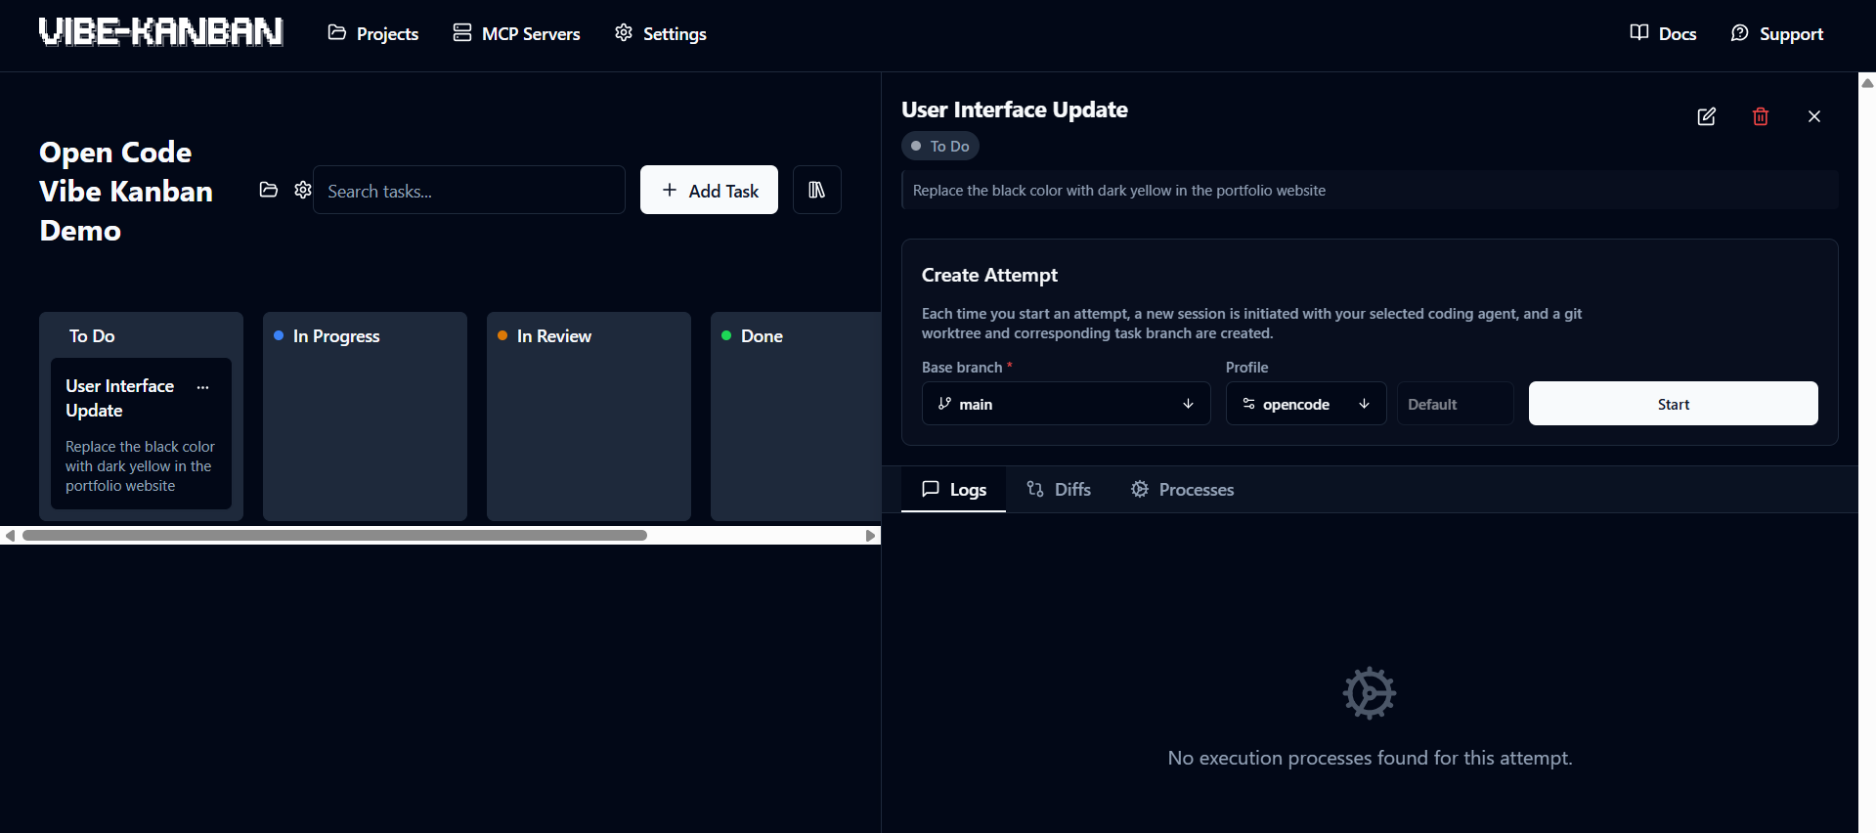Open the Projects menu
This screenshot has width=1876, height=833.
tap(373, 33)
